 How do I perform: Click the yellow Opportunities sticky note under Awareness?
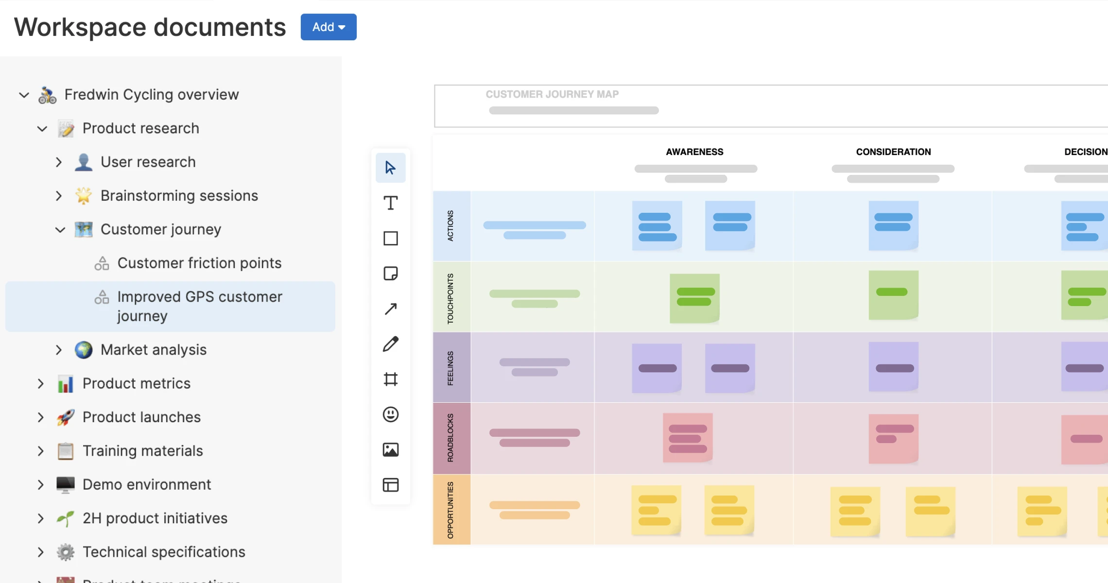coord(656,510)
